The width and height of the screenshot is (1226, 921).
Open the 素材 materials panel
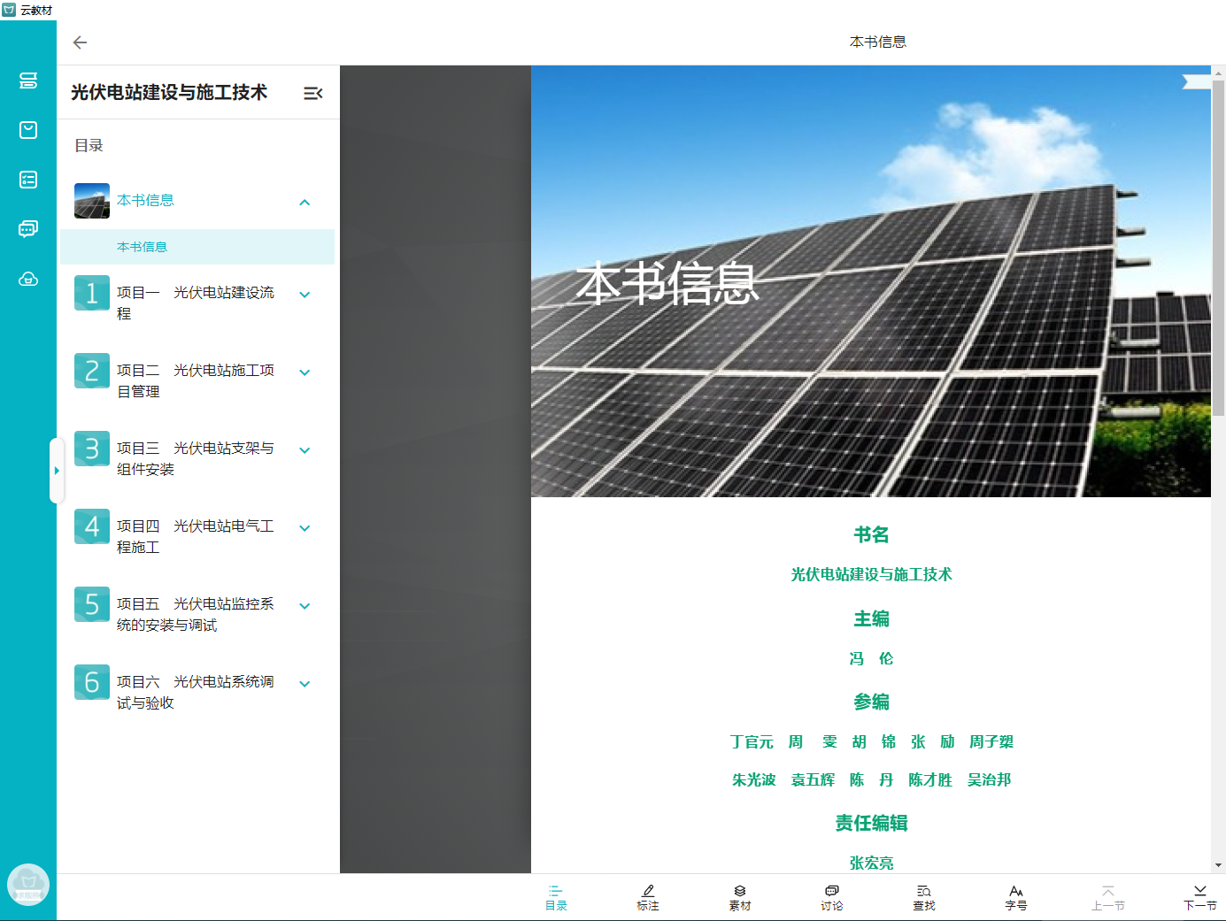740,897
